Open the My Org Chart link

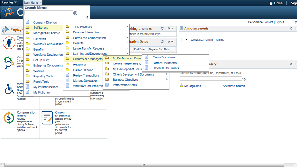click(193, 86)
